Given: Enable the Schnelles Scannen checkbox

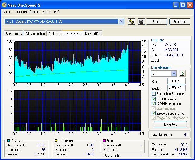Looking at the screenshot, I should click(x=154, y=93).
